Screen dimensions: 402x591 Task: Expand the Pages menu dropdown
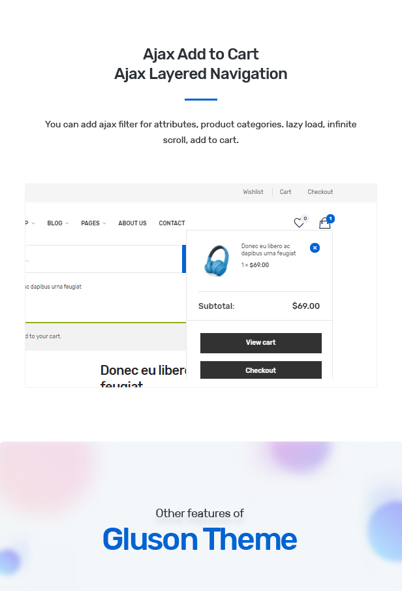click(93, 223)
